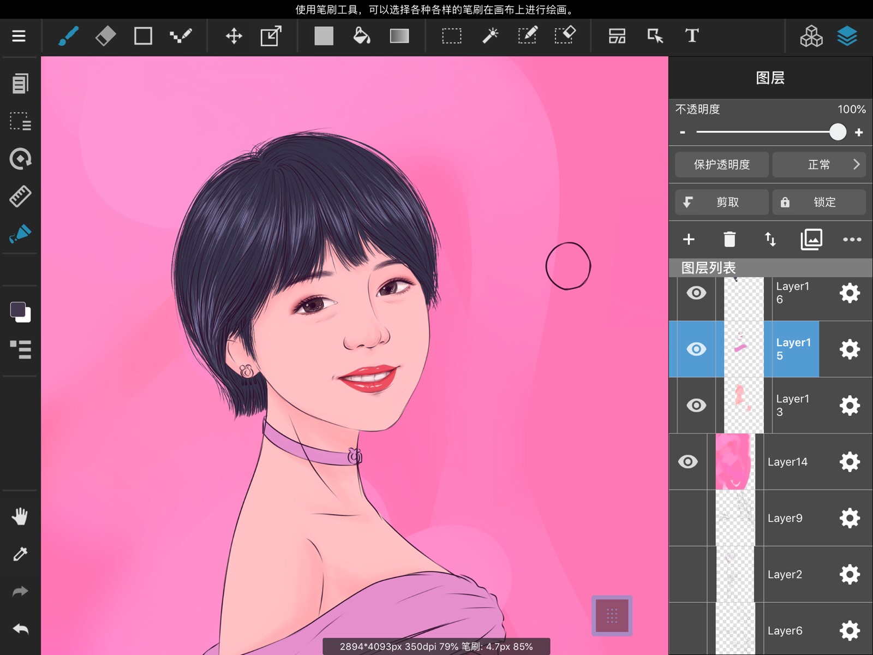Add a new layer
This screenshot has height=655, width=873.
click(x=689, y=239)
